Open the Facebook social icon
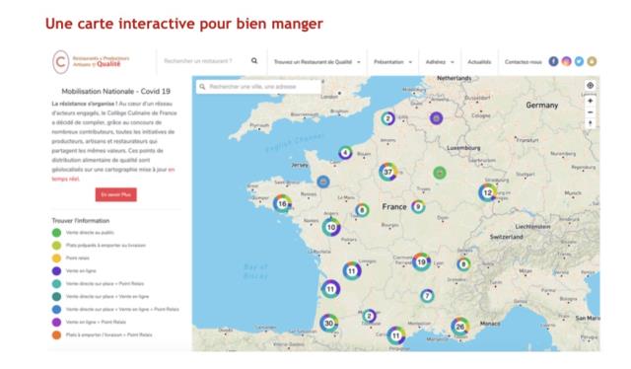This screenshot has width=631, height=369. click(553, 61)
